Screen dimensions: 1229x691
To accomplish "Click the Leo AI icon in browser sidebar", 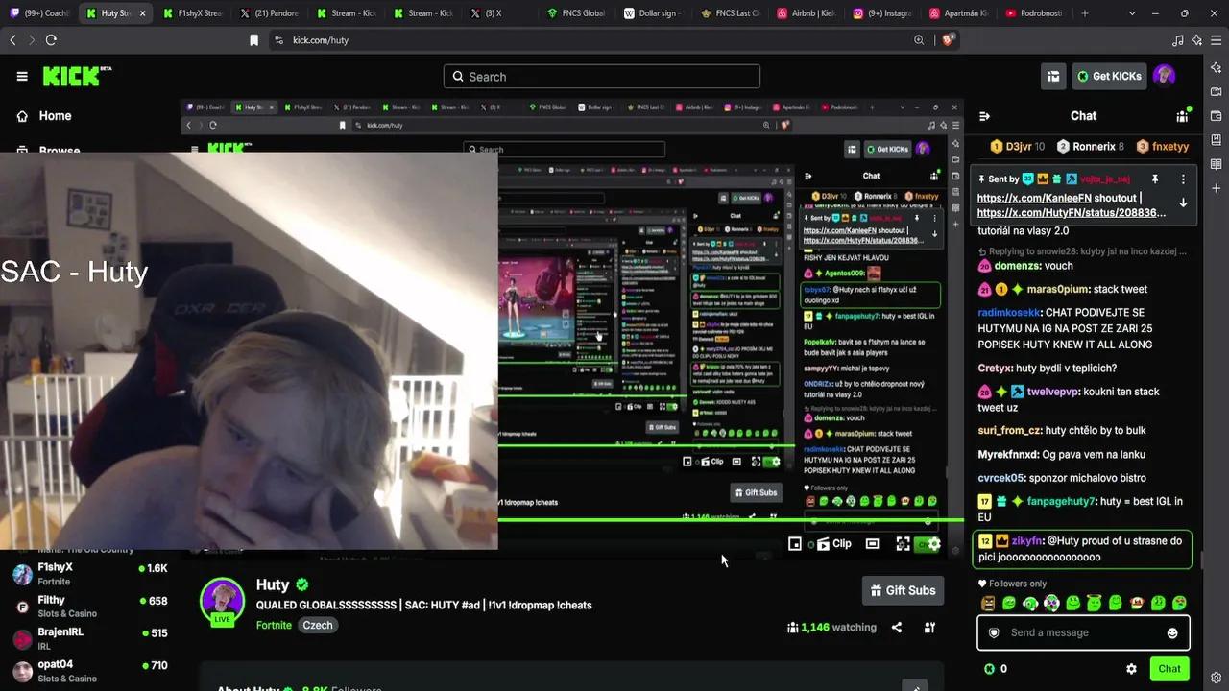I will click(x=1216, y=67).
